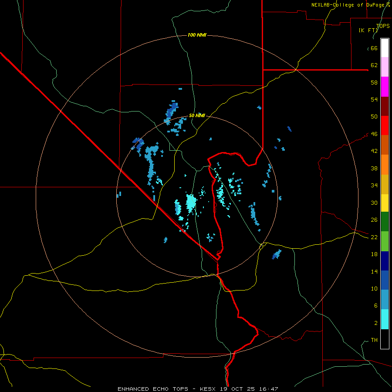392x392 pixels.
Task: Click the 30 legend value
Action: [374, 203]
